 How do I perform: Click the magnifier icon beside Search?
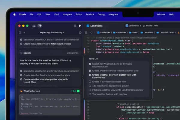pyautogui.click(x=21, y=53)
